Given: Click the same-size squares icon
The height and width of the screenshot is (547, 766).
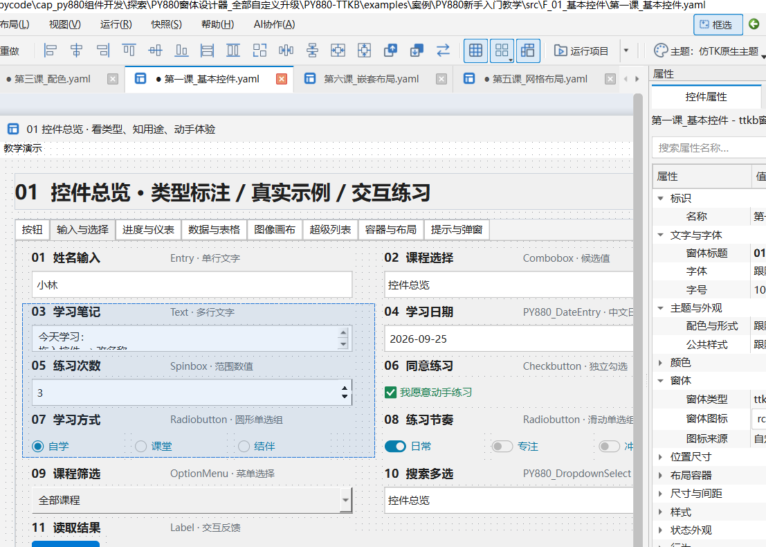Looking at the screenshot, I should click(x=260, y=51).
